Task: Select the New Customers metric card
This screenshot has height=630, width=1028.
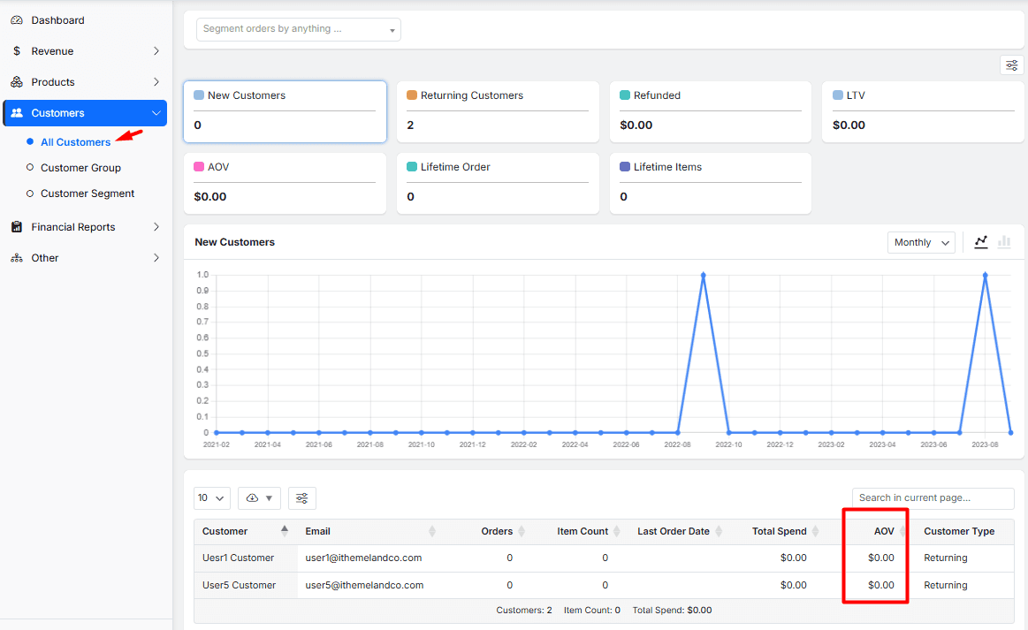Action: click(285, 111)
